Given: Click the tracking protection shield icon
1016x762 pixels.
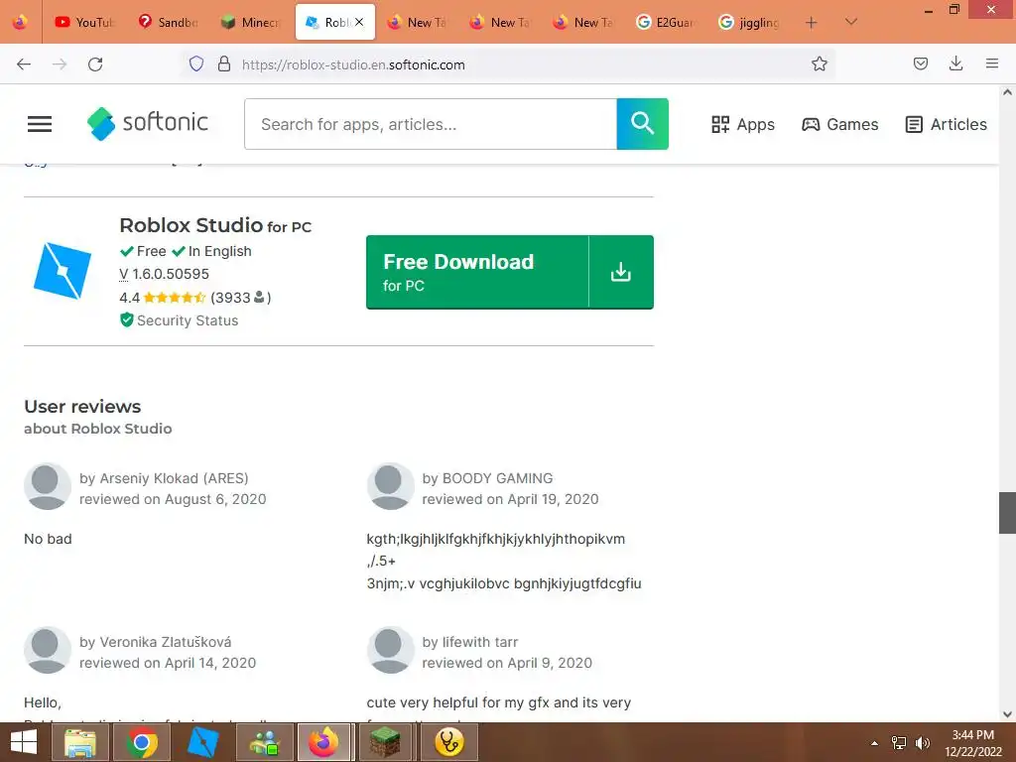Looking at the screenshot, I should (x=196, y=63).
